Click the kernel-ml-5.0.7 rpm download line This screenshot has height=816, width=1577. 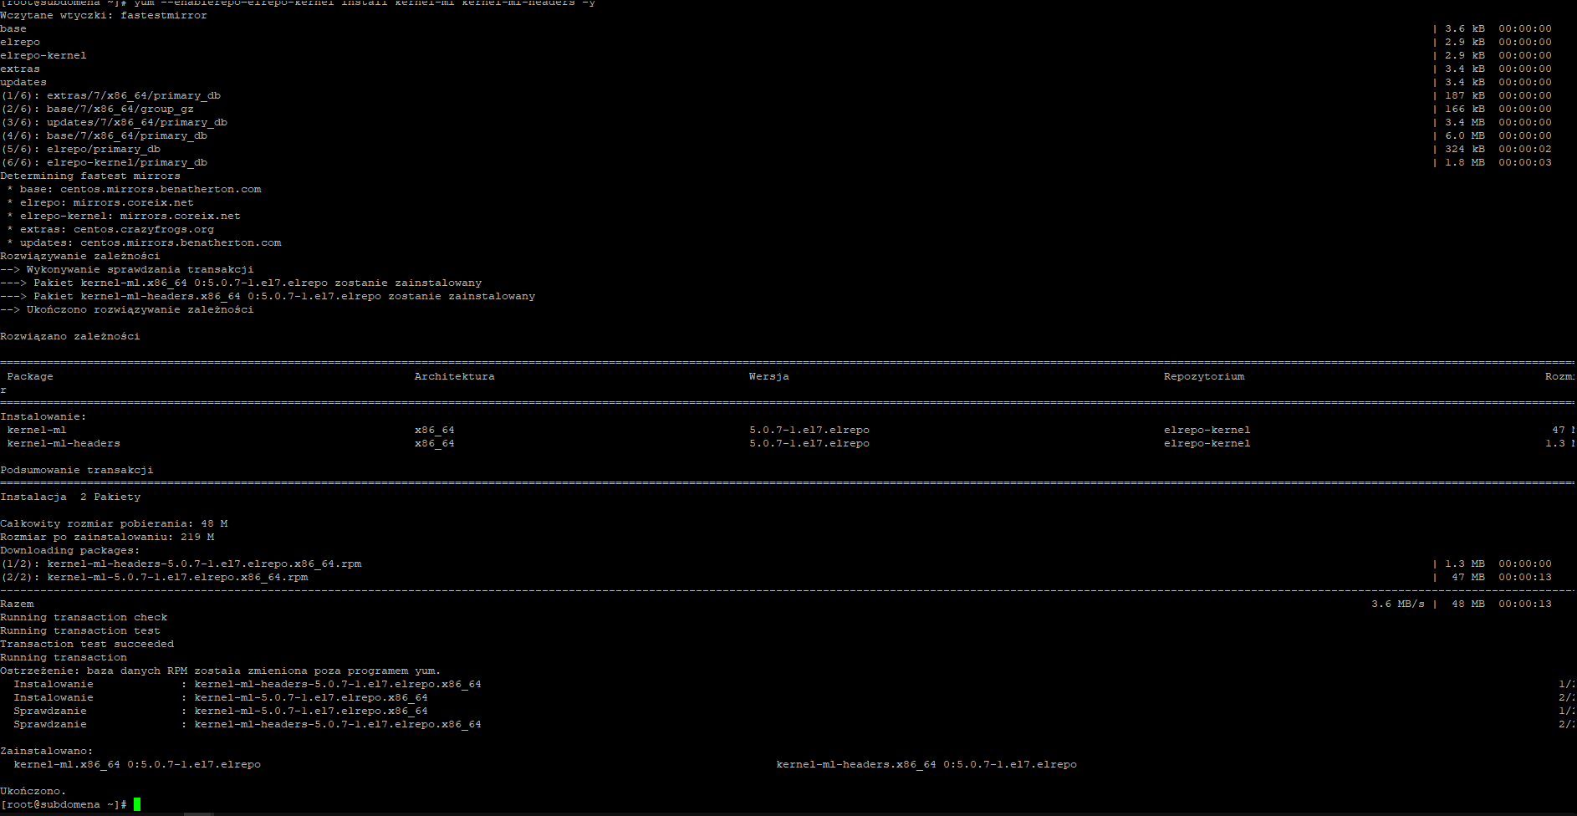coord(177,577)
